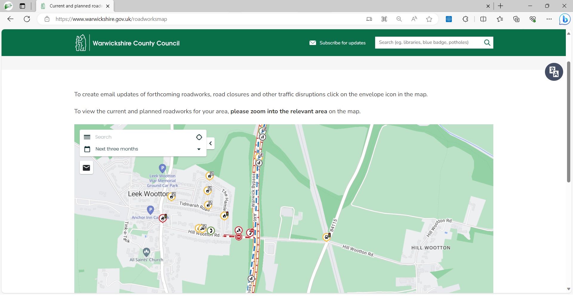Click Subscribe for updates
Image resolution: width=573 pixels, height=304 pixels.
[343, 43]
